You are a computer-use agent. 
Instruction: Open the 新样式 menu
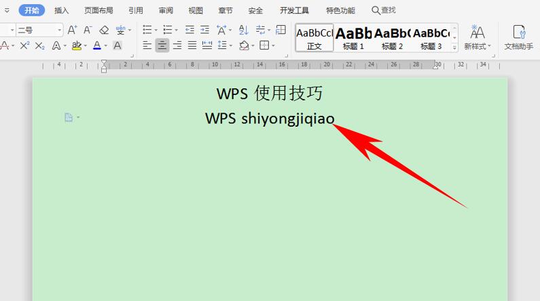point(478,38)
